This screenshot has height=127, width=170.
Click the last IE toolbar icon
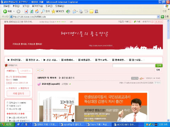coord(96,11)
